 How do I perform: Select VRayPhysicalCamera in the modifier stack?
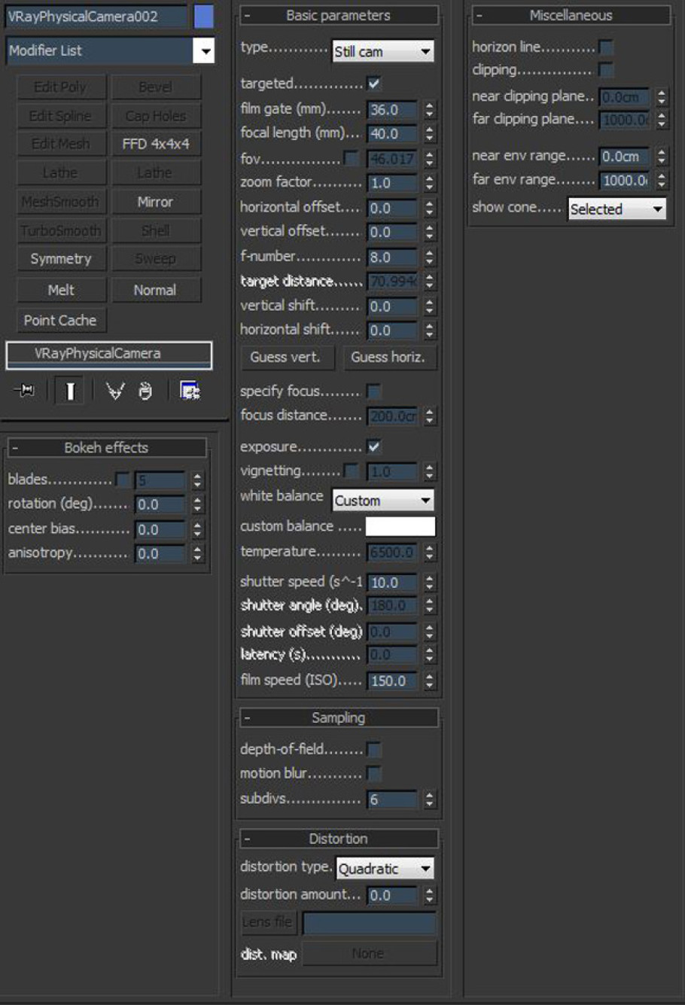[108, 355]
